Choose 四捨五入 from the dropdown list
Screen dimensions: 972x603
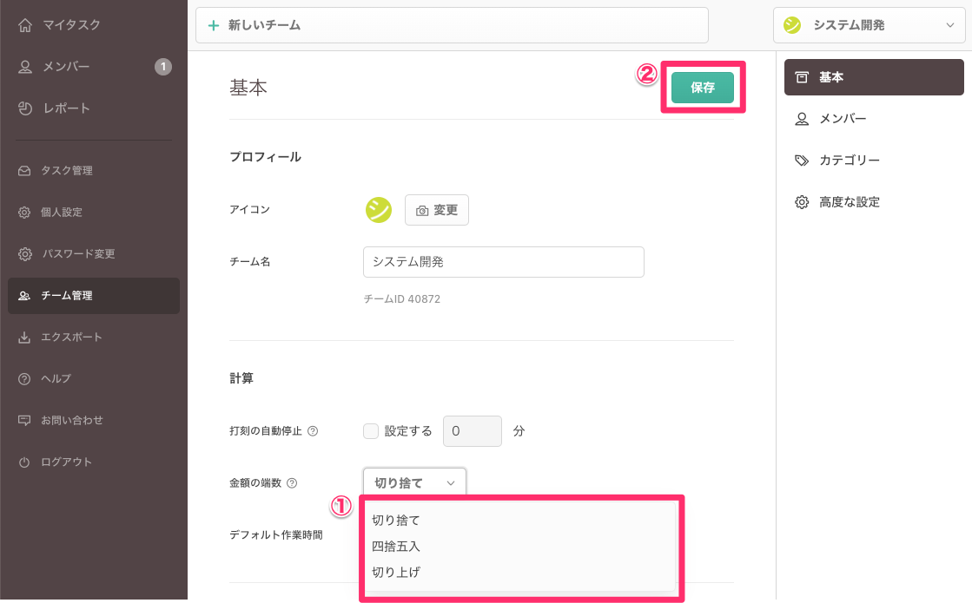pyautogui.click(x=396, y=547)
